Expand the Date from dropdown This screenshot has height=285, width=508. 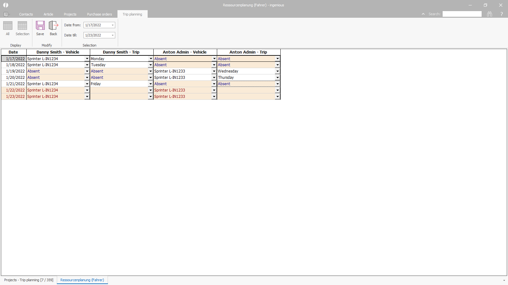pyautogui.click(x=112, y=25)
